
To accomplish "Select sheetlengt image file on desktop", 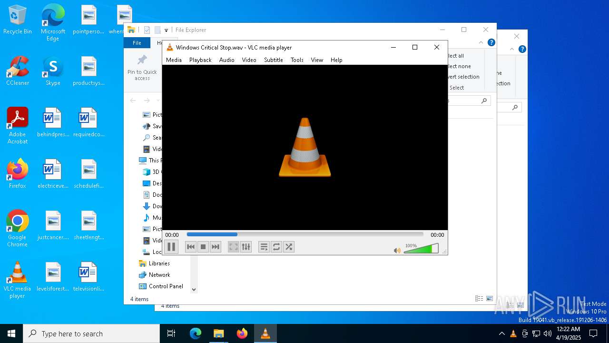I will coord(88,225).
